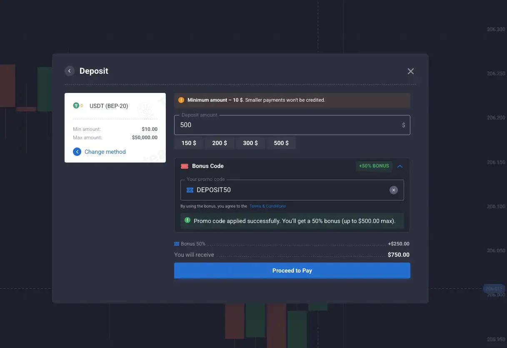507x348 pixels.
Task: Click the Deposit dialog title
Action: point(94,71)
